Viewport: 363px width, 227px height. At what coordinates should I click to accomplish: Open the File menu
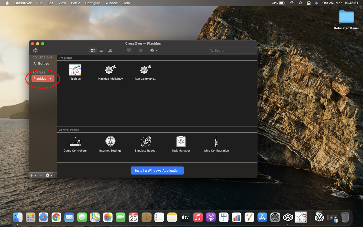[39, 3]
